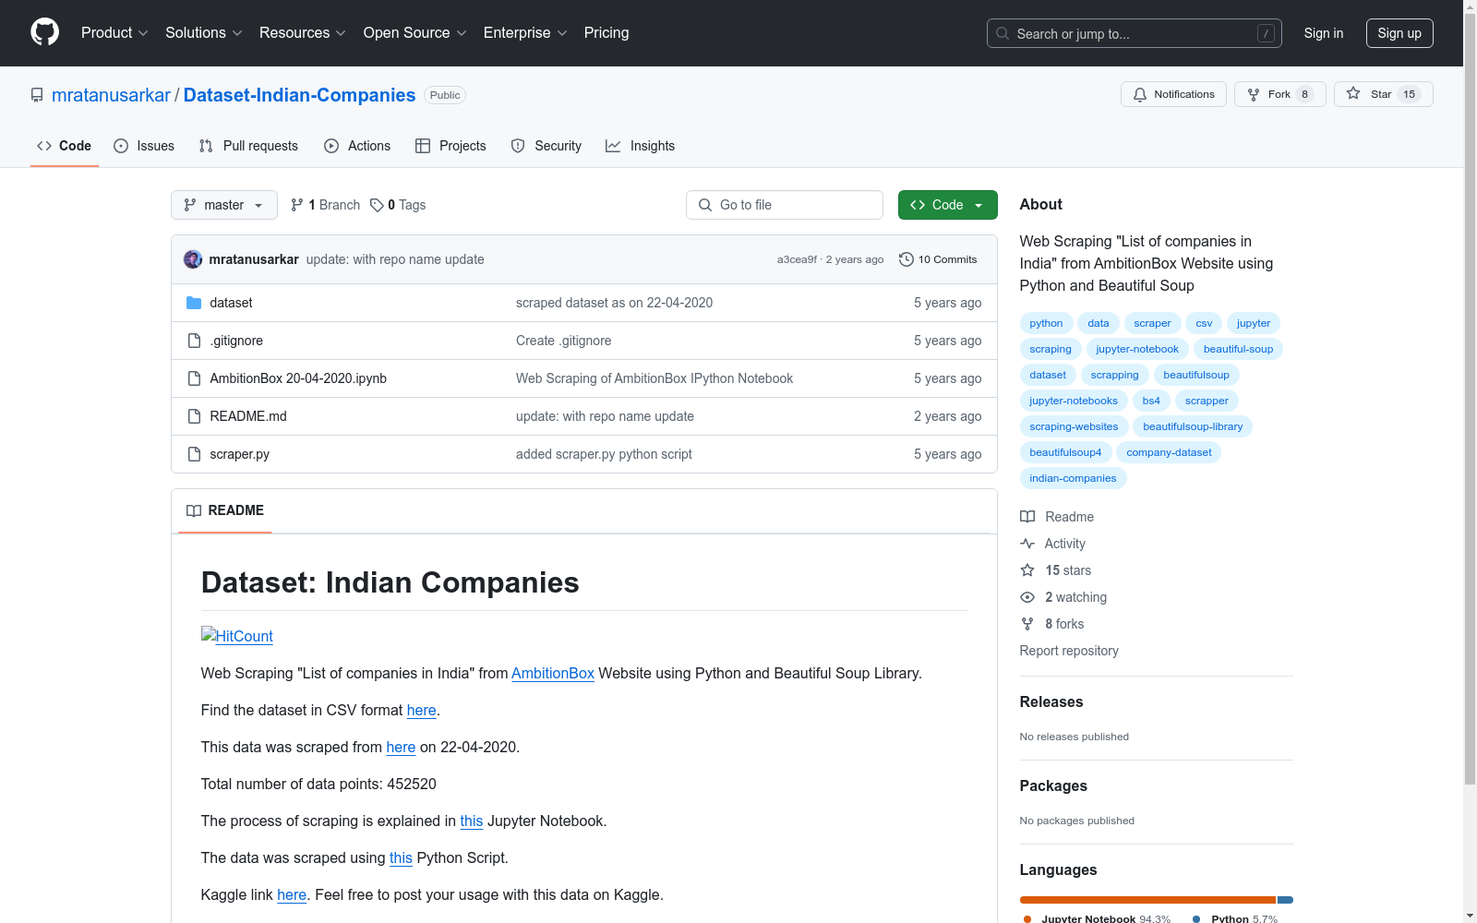Screen dimensions: 1477x923
Task: Expand the Product menu
Action: pos(114,32)
